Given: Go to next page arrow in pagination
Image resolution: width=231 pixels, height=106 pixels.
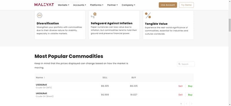Looking at the screenshot, I should [192, 104].
